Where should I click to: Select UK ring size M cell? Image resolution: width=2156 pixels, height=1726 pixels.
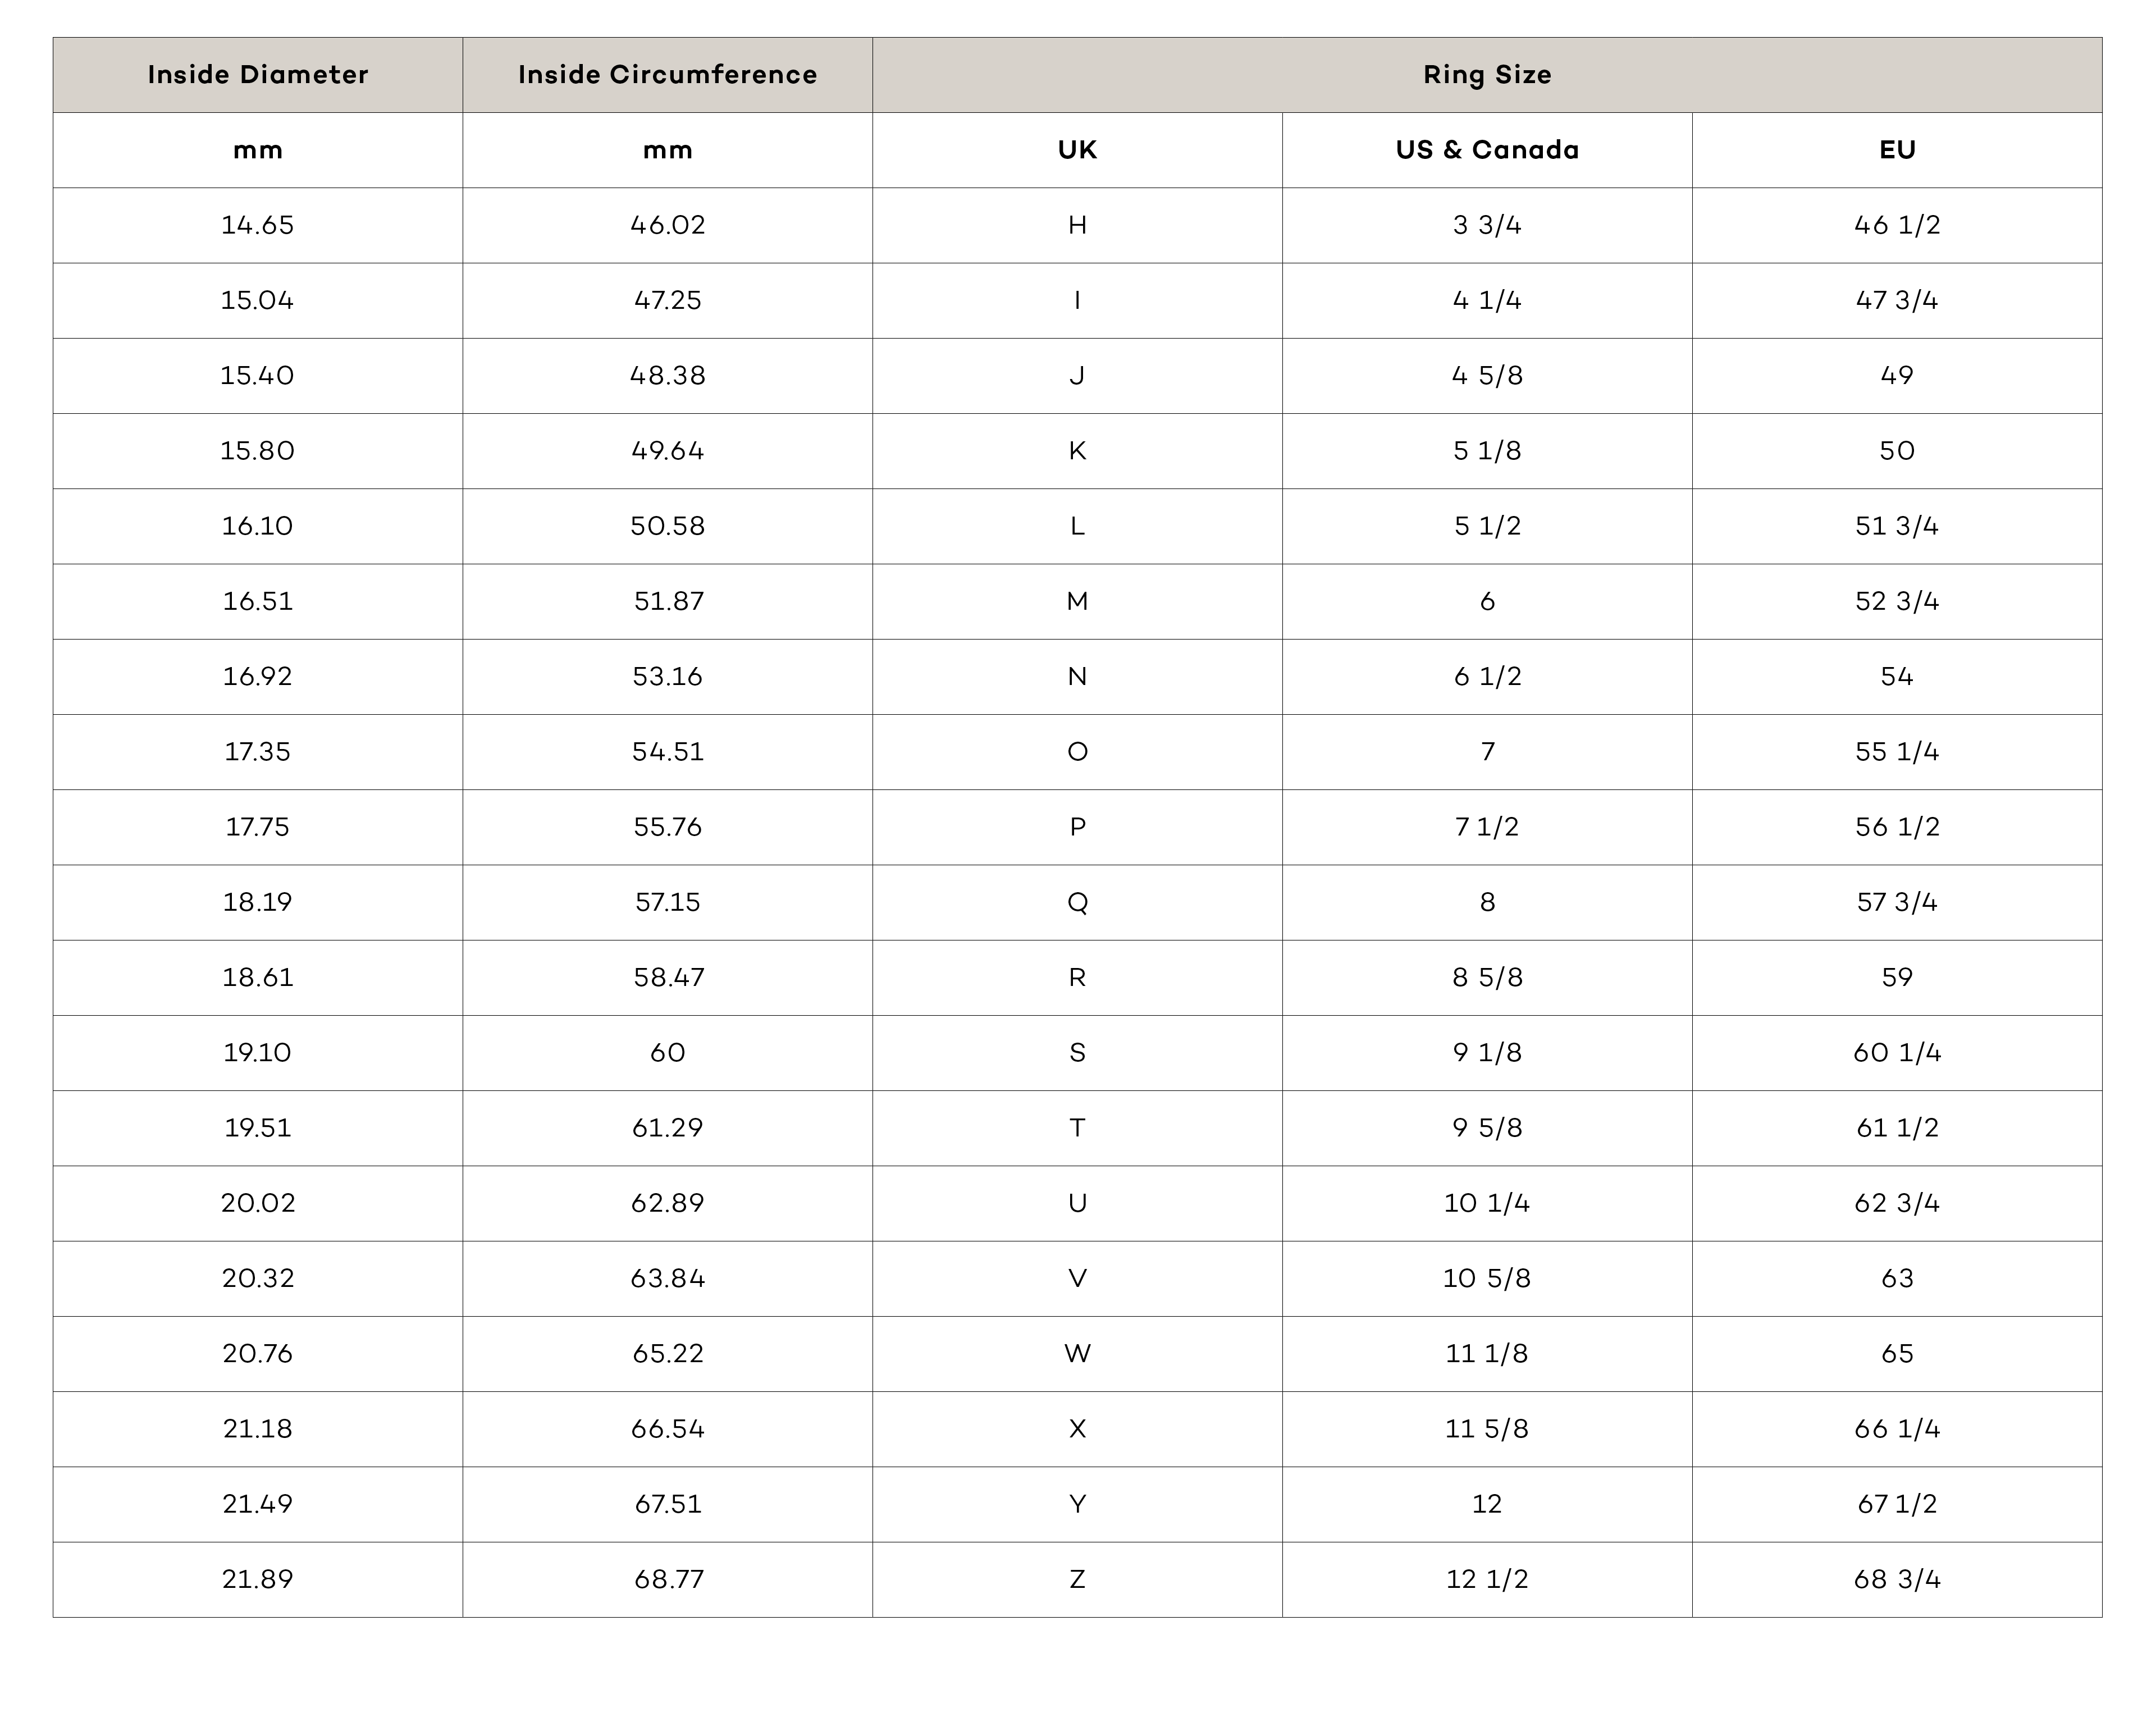(1077, 601)
